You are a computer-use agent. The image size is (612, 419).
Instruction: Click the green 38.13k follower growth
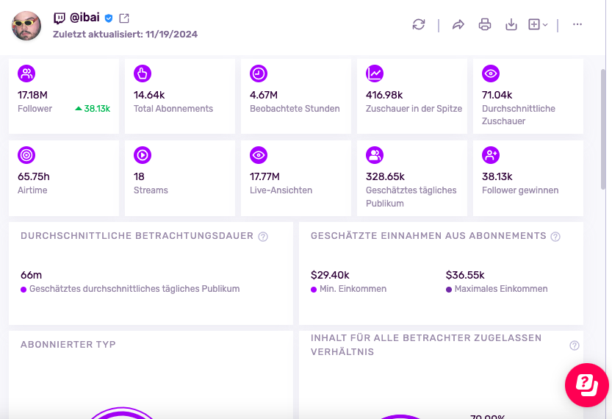(x=93, y=109)
